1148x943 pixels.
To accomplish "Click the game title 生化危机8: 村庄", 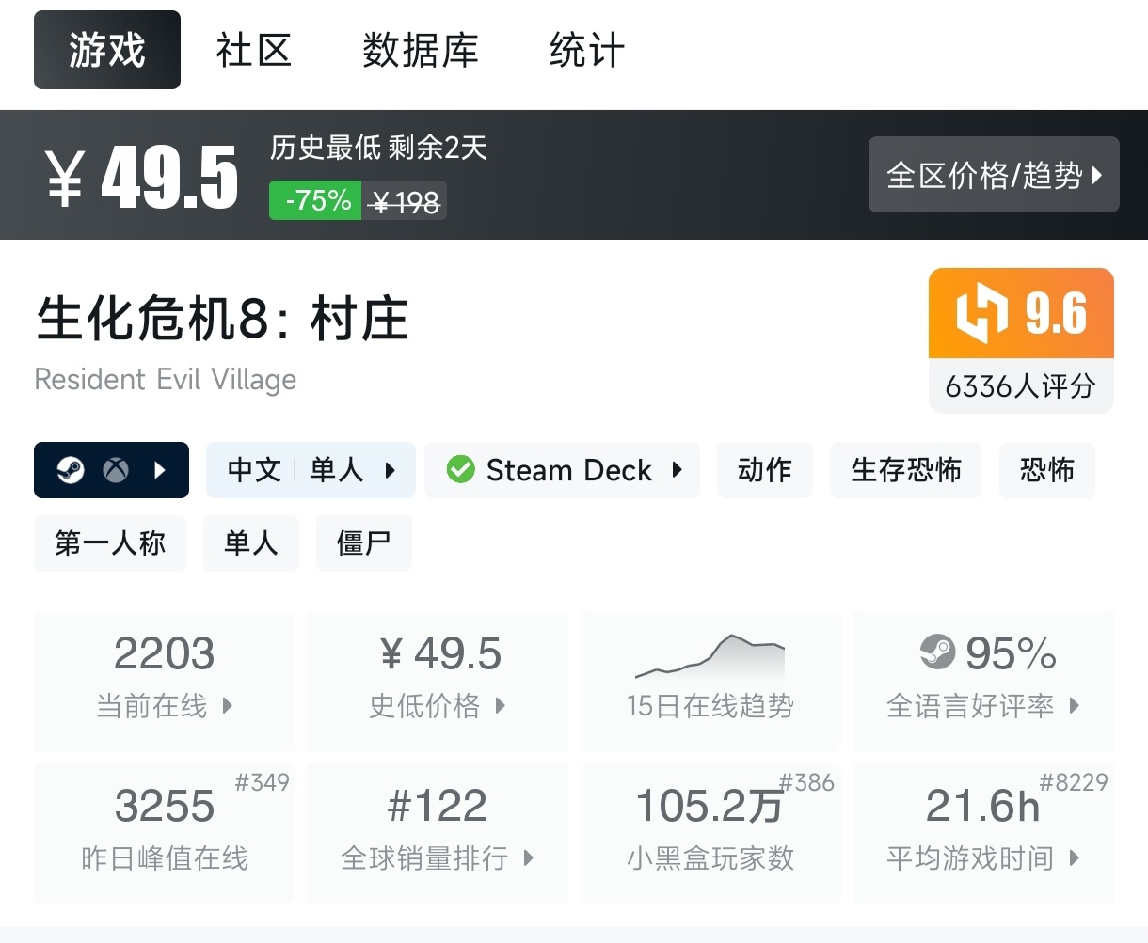I will pyautogui.click(x=222, y=319).
